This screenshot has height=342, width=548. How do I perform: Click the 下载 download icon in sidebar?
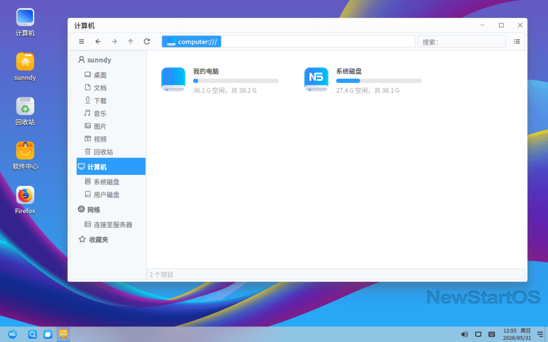pos(88,100)
